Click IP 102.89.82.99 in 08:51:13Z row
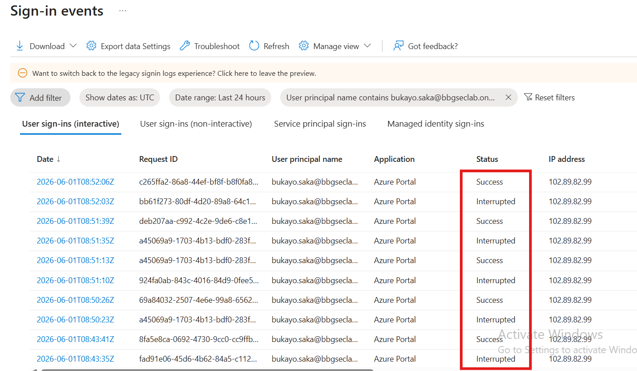637x371 pixels. [x=570, y=260]
